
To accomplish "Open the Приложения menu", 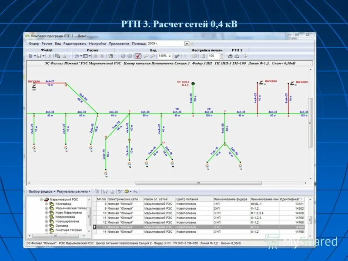I will 119,44.
